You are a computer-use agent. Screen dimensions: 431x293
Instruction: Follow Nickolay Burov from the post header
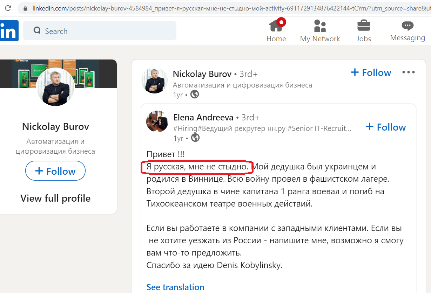click(371, 72)
